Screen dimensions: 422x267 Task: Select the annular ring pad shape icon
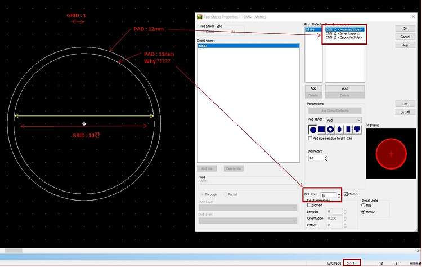pos(330,130)
